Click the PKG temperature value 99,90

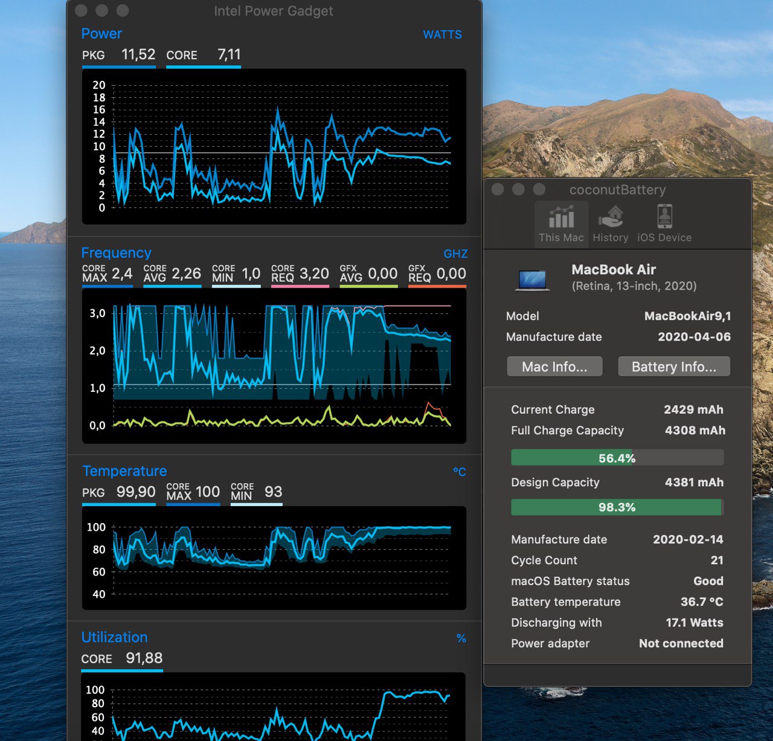(x=136, y=492)
